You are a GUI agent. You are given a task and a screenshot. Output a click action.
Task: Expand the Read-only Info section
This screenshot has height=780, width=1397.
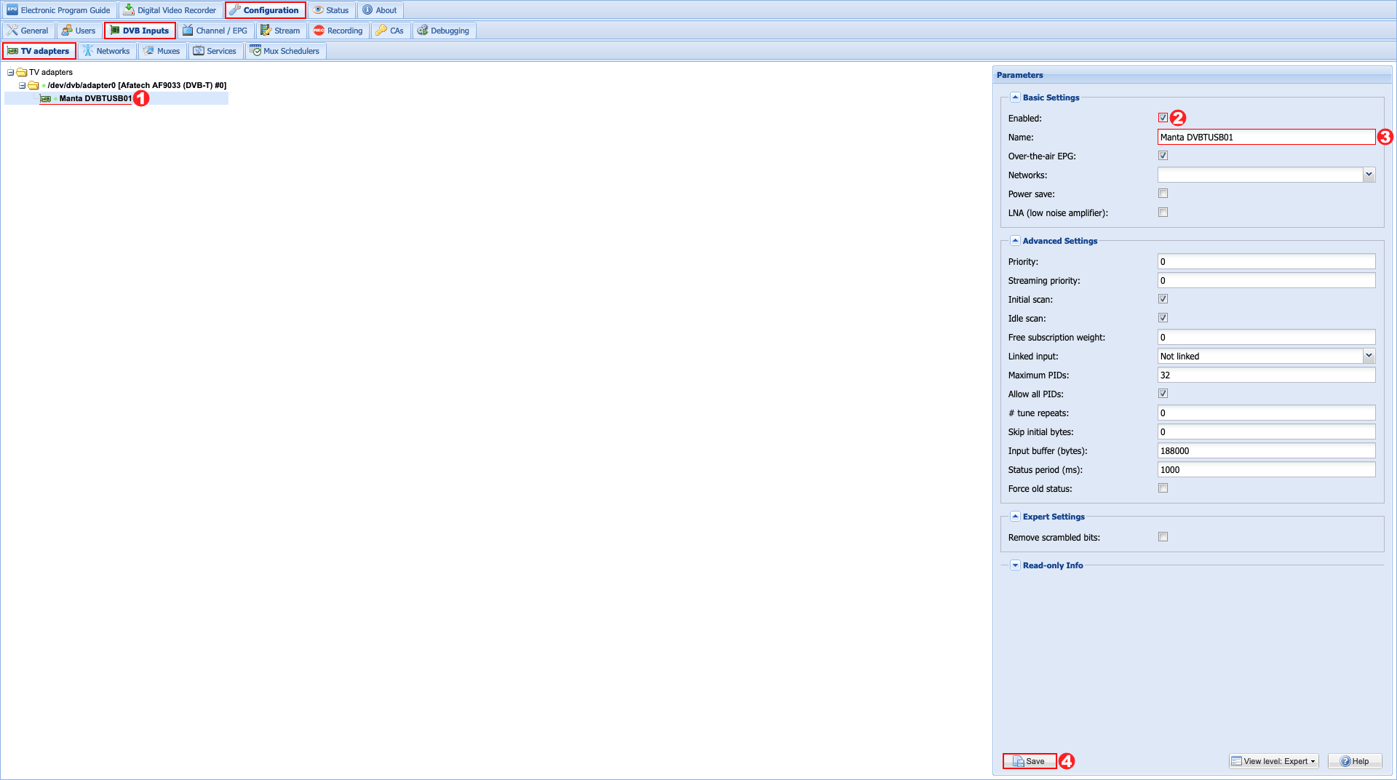(x=1015, y=565)
